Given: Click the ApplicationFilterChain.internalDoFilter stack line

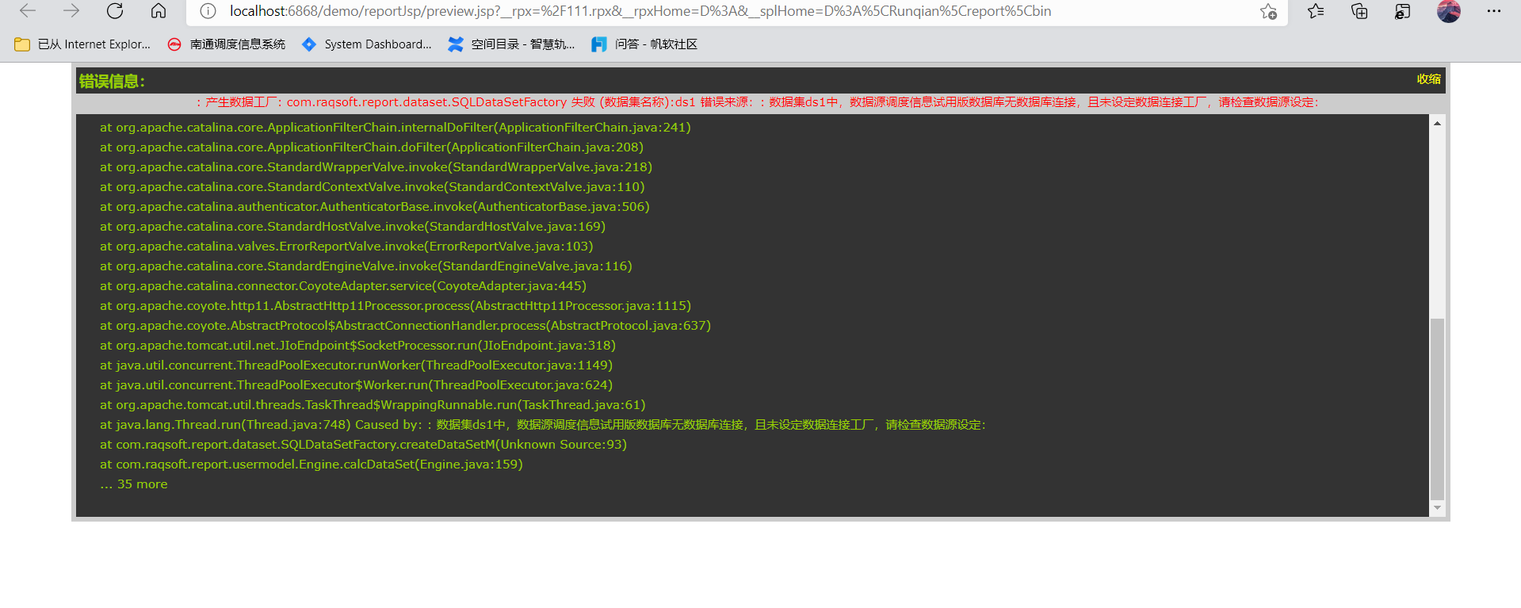Looking at the screenshot, I should pos(396,128).
